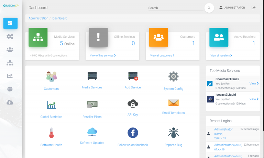Open Email Templates envelope icon
This screenshot has width=264, height=158.
[x=173, y=103]
